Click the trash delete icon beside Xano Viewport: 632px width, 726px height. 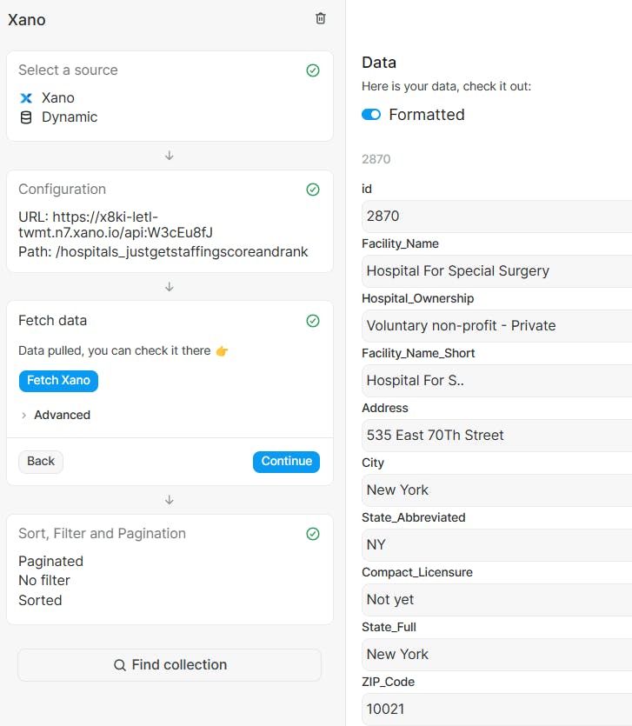point(321,18)
